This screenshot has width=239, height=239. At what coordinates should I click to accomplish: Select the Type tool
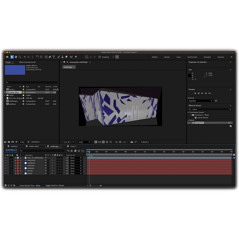click(x=54, y=57)
